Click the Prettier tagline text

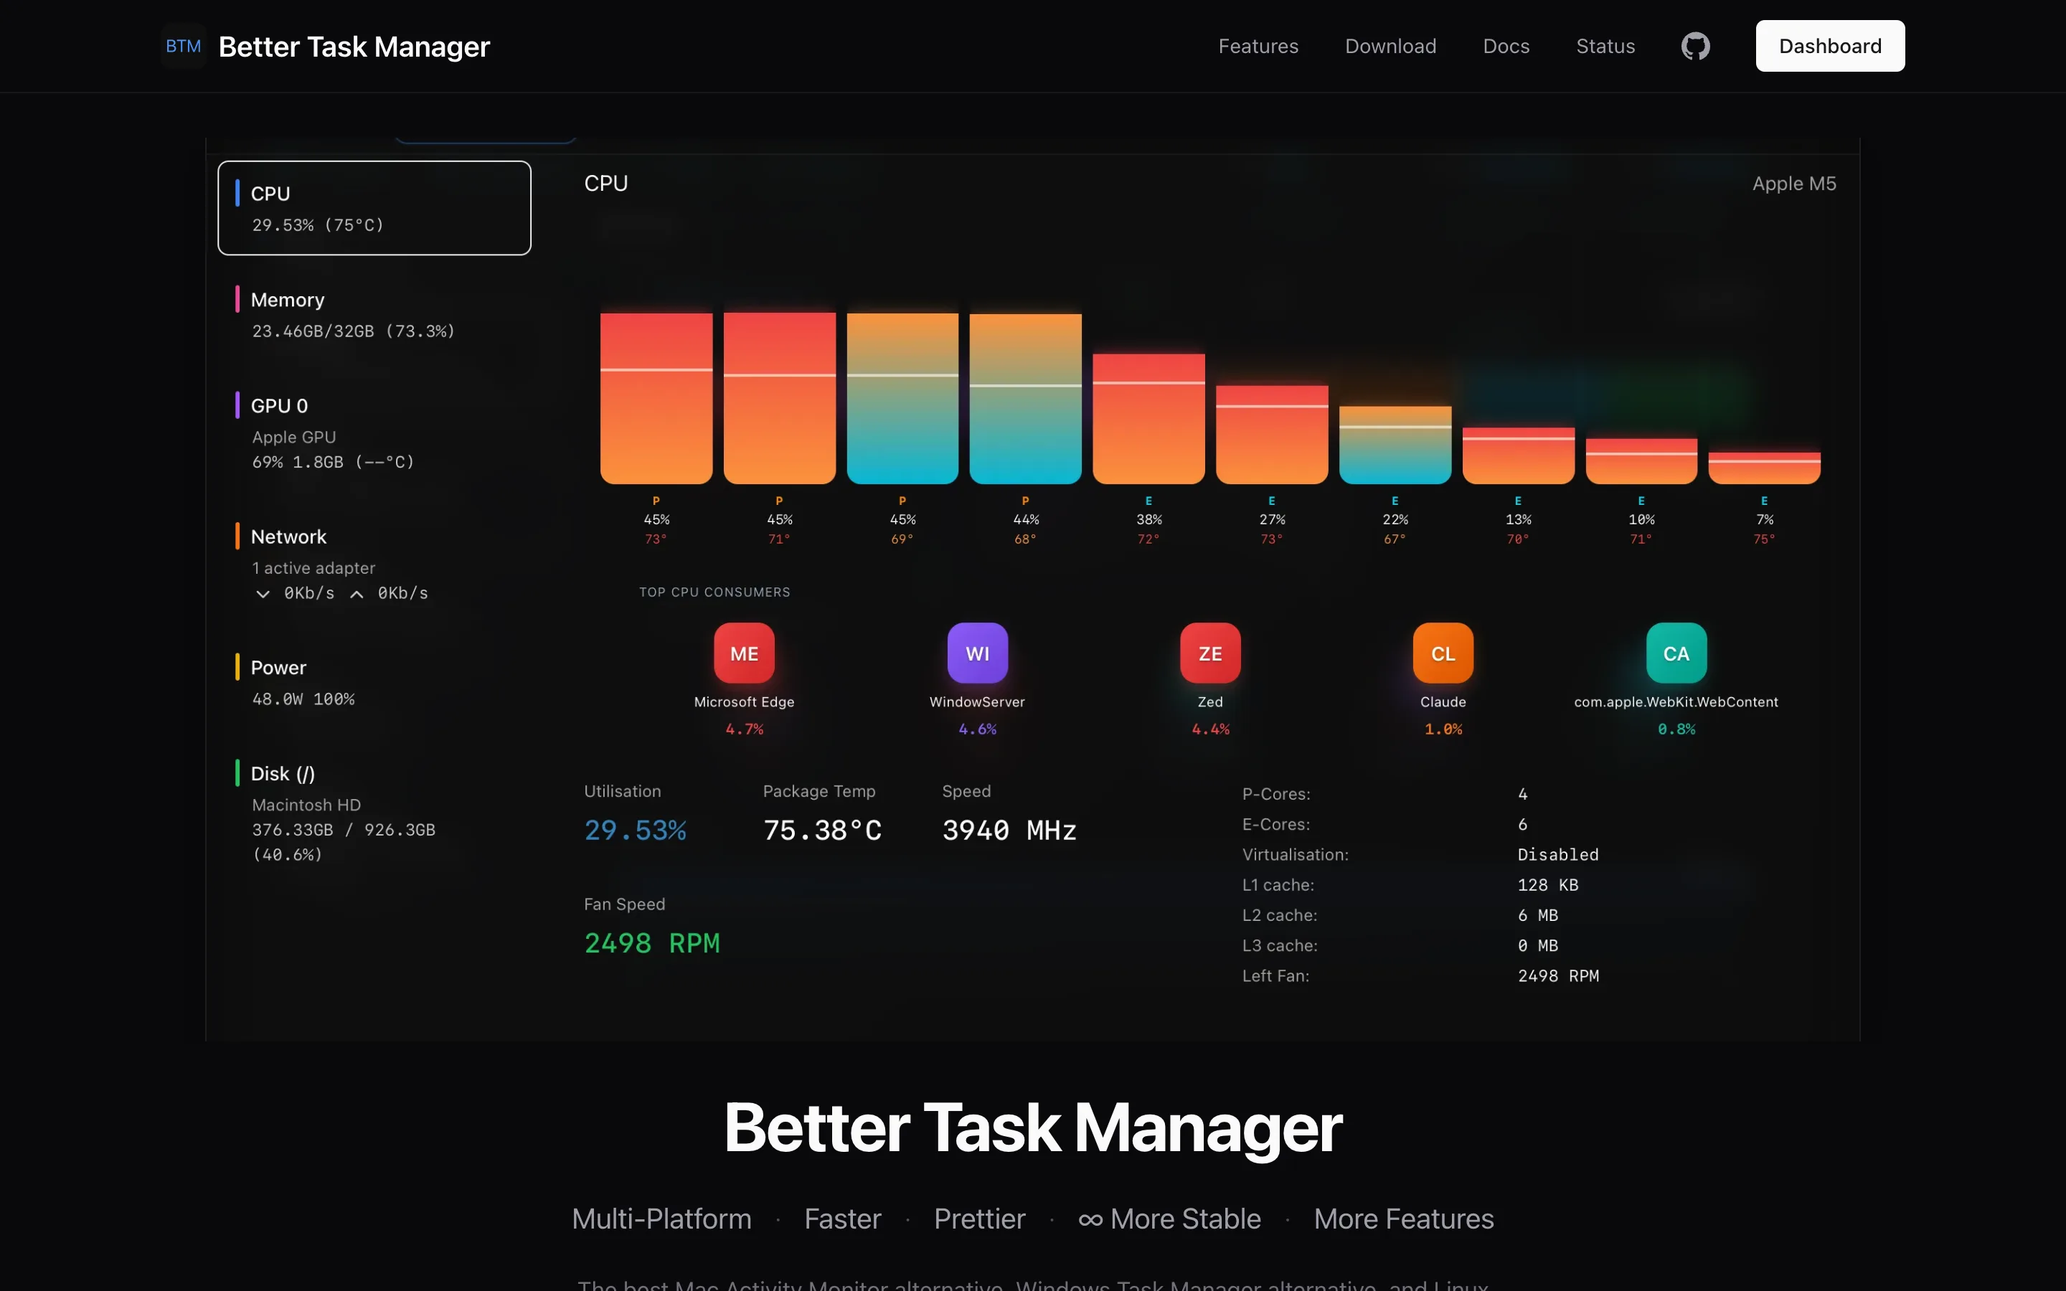click(x=979, y=1219)
